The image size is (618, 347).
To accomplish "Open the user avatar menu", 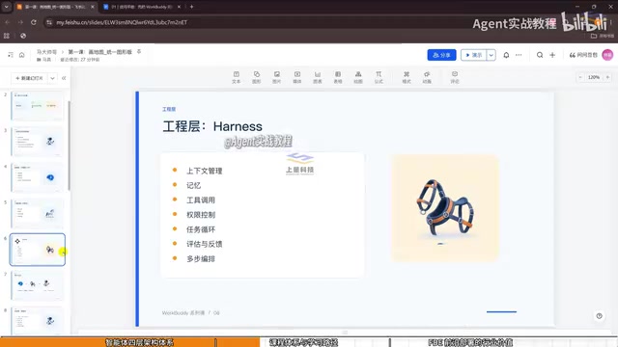I will coord(607,55).
